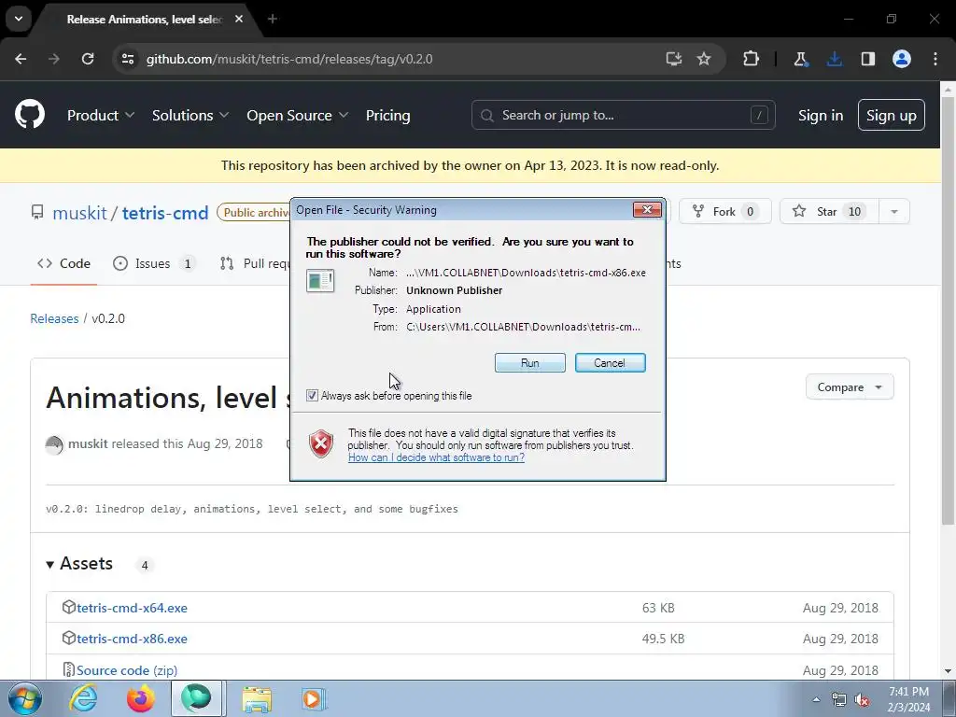Go to GitHub home via Octocat logo

(30, 115)
